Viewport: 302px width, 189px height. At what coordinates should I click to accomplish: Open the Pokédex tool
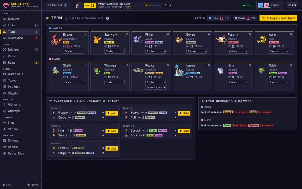point(20,87)
